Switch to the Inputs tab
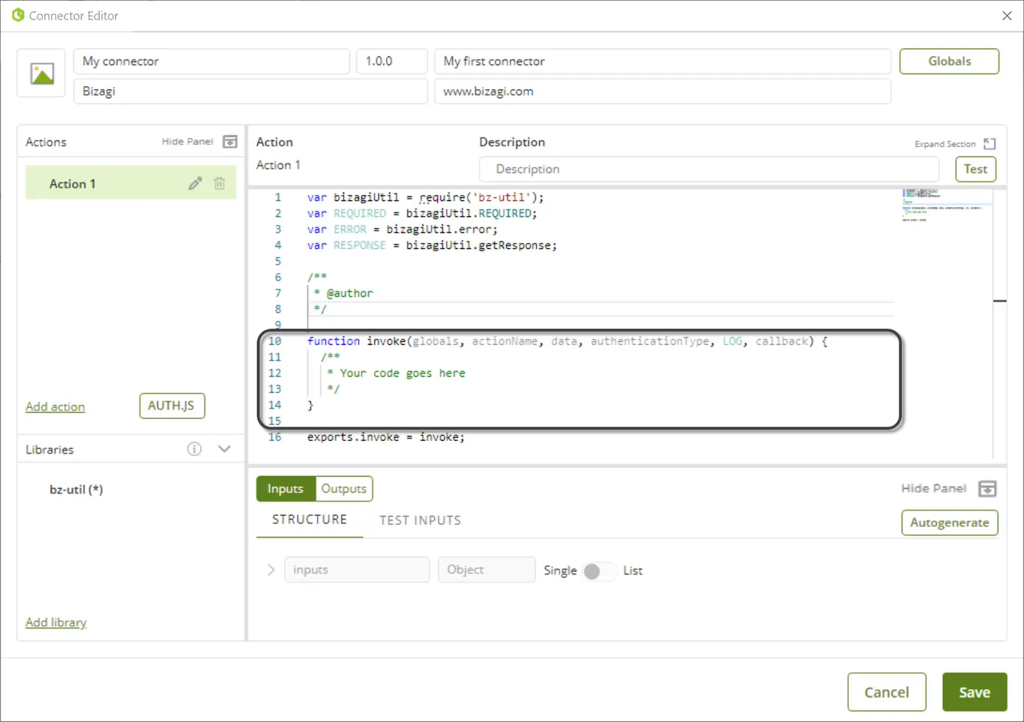The image size is (1024, 722). tap(286, 489)
